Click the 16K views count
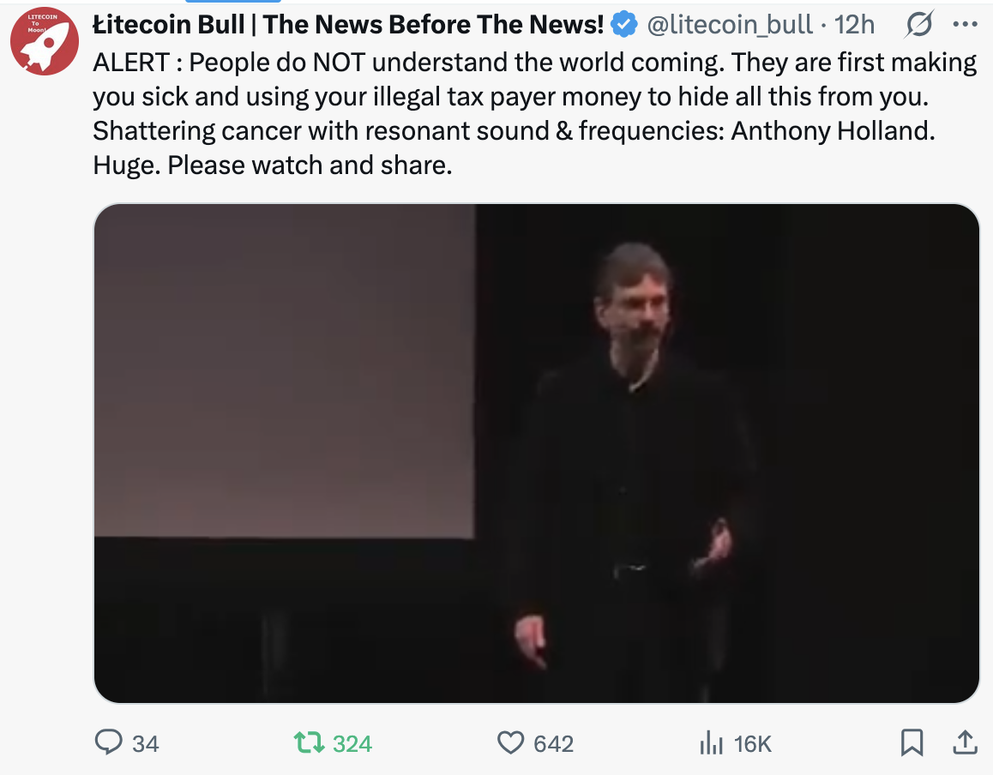Image resolution: width=993 pixels, height=775 pixels. tap(752, 743)
